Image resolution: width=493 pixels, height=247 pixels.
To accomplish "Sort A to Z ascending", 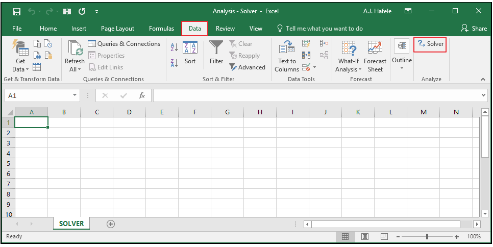I will pyautogui.click(x=174, y=47).
